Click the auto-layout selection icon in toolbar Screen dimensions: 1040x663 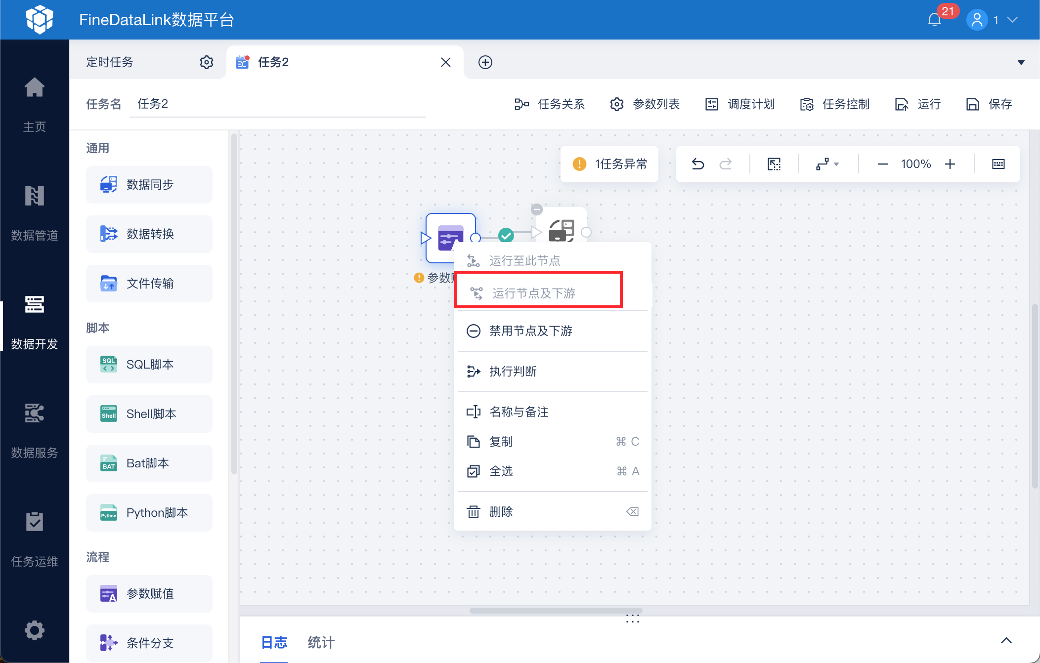774,164
